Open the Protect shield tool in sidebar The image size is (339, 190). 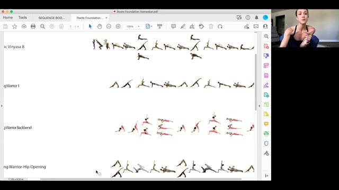[266, 144]
